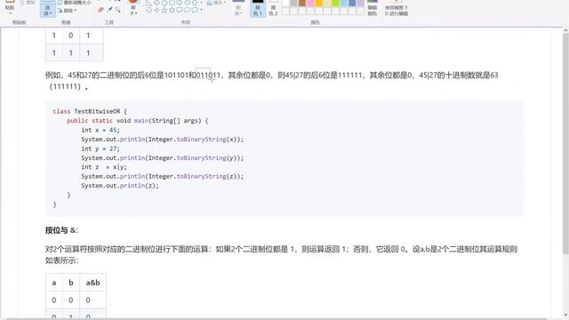The image size is (569, 320).
Task: Click the 'int y = 27;' code line
Action: (100, 148)
